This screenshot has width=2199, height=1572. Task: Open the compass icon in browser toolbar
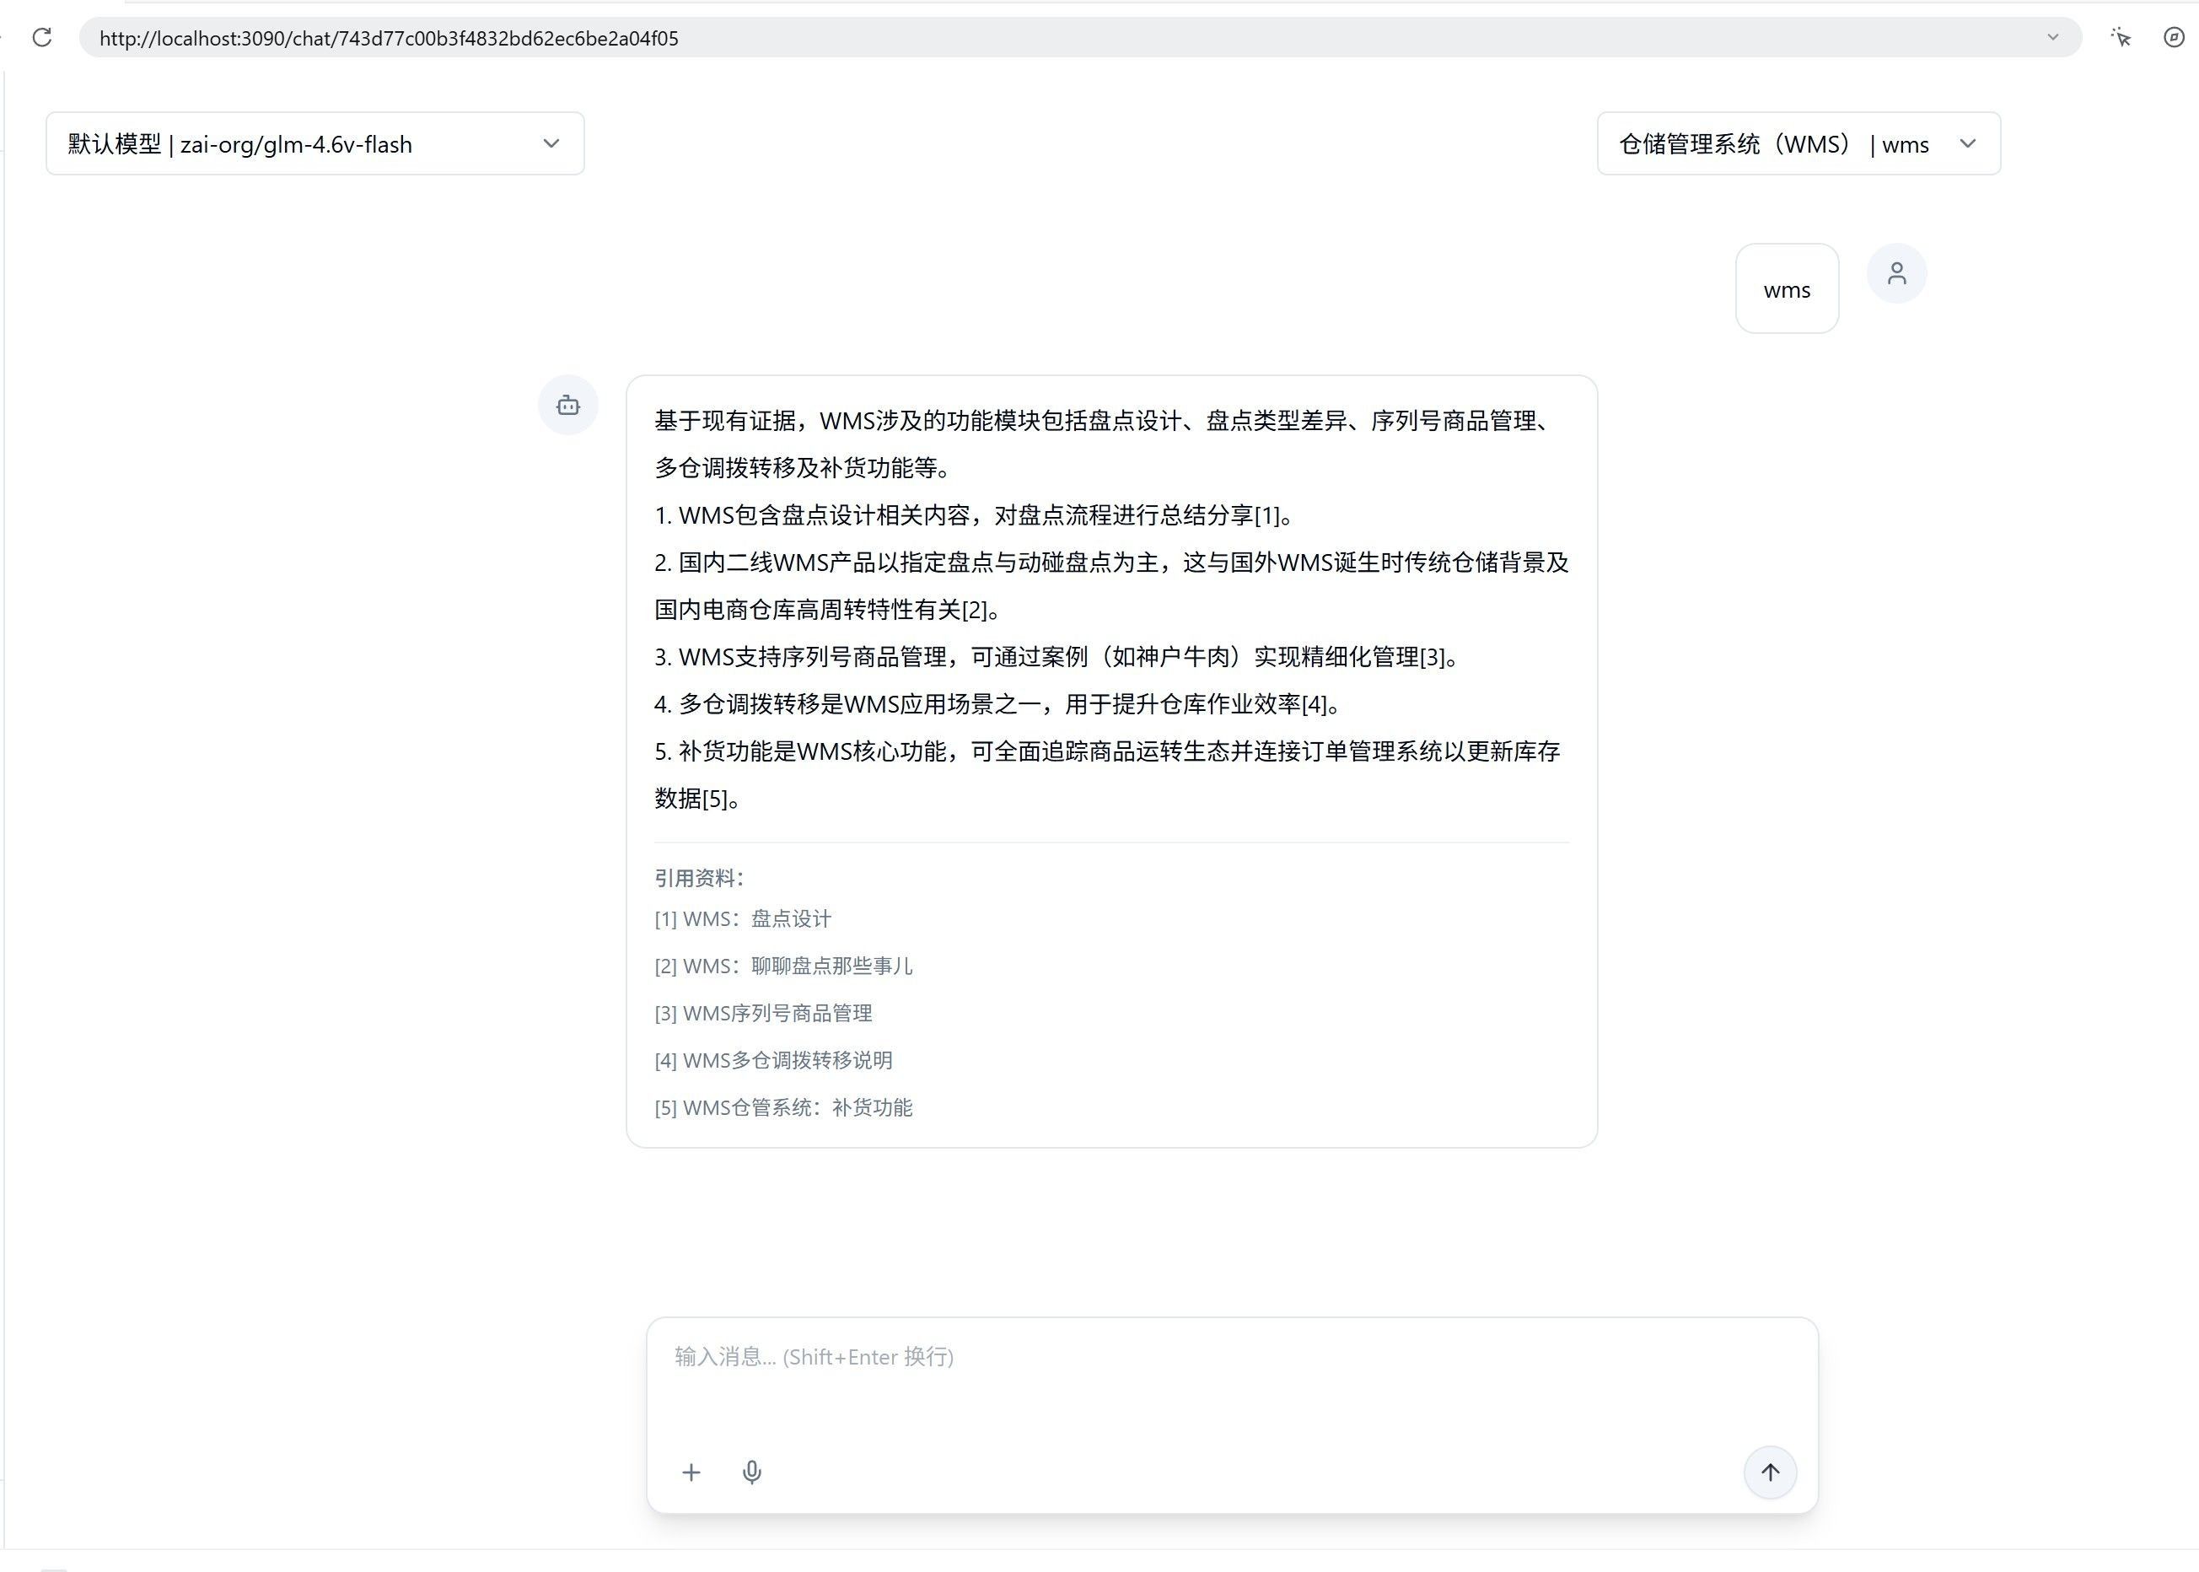(2174, 37)
